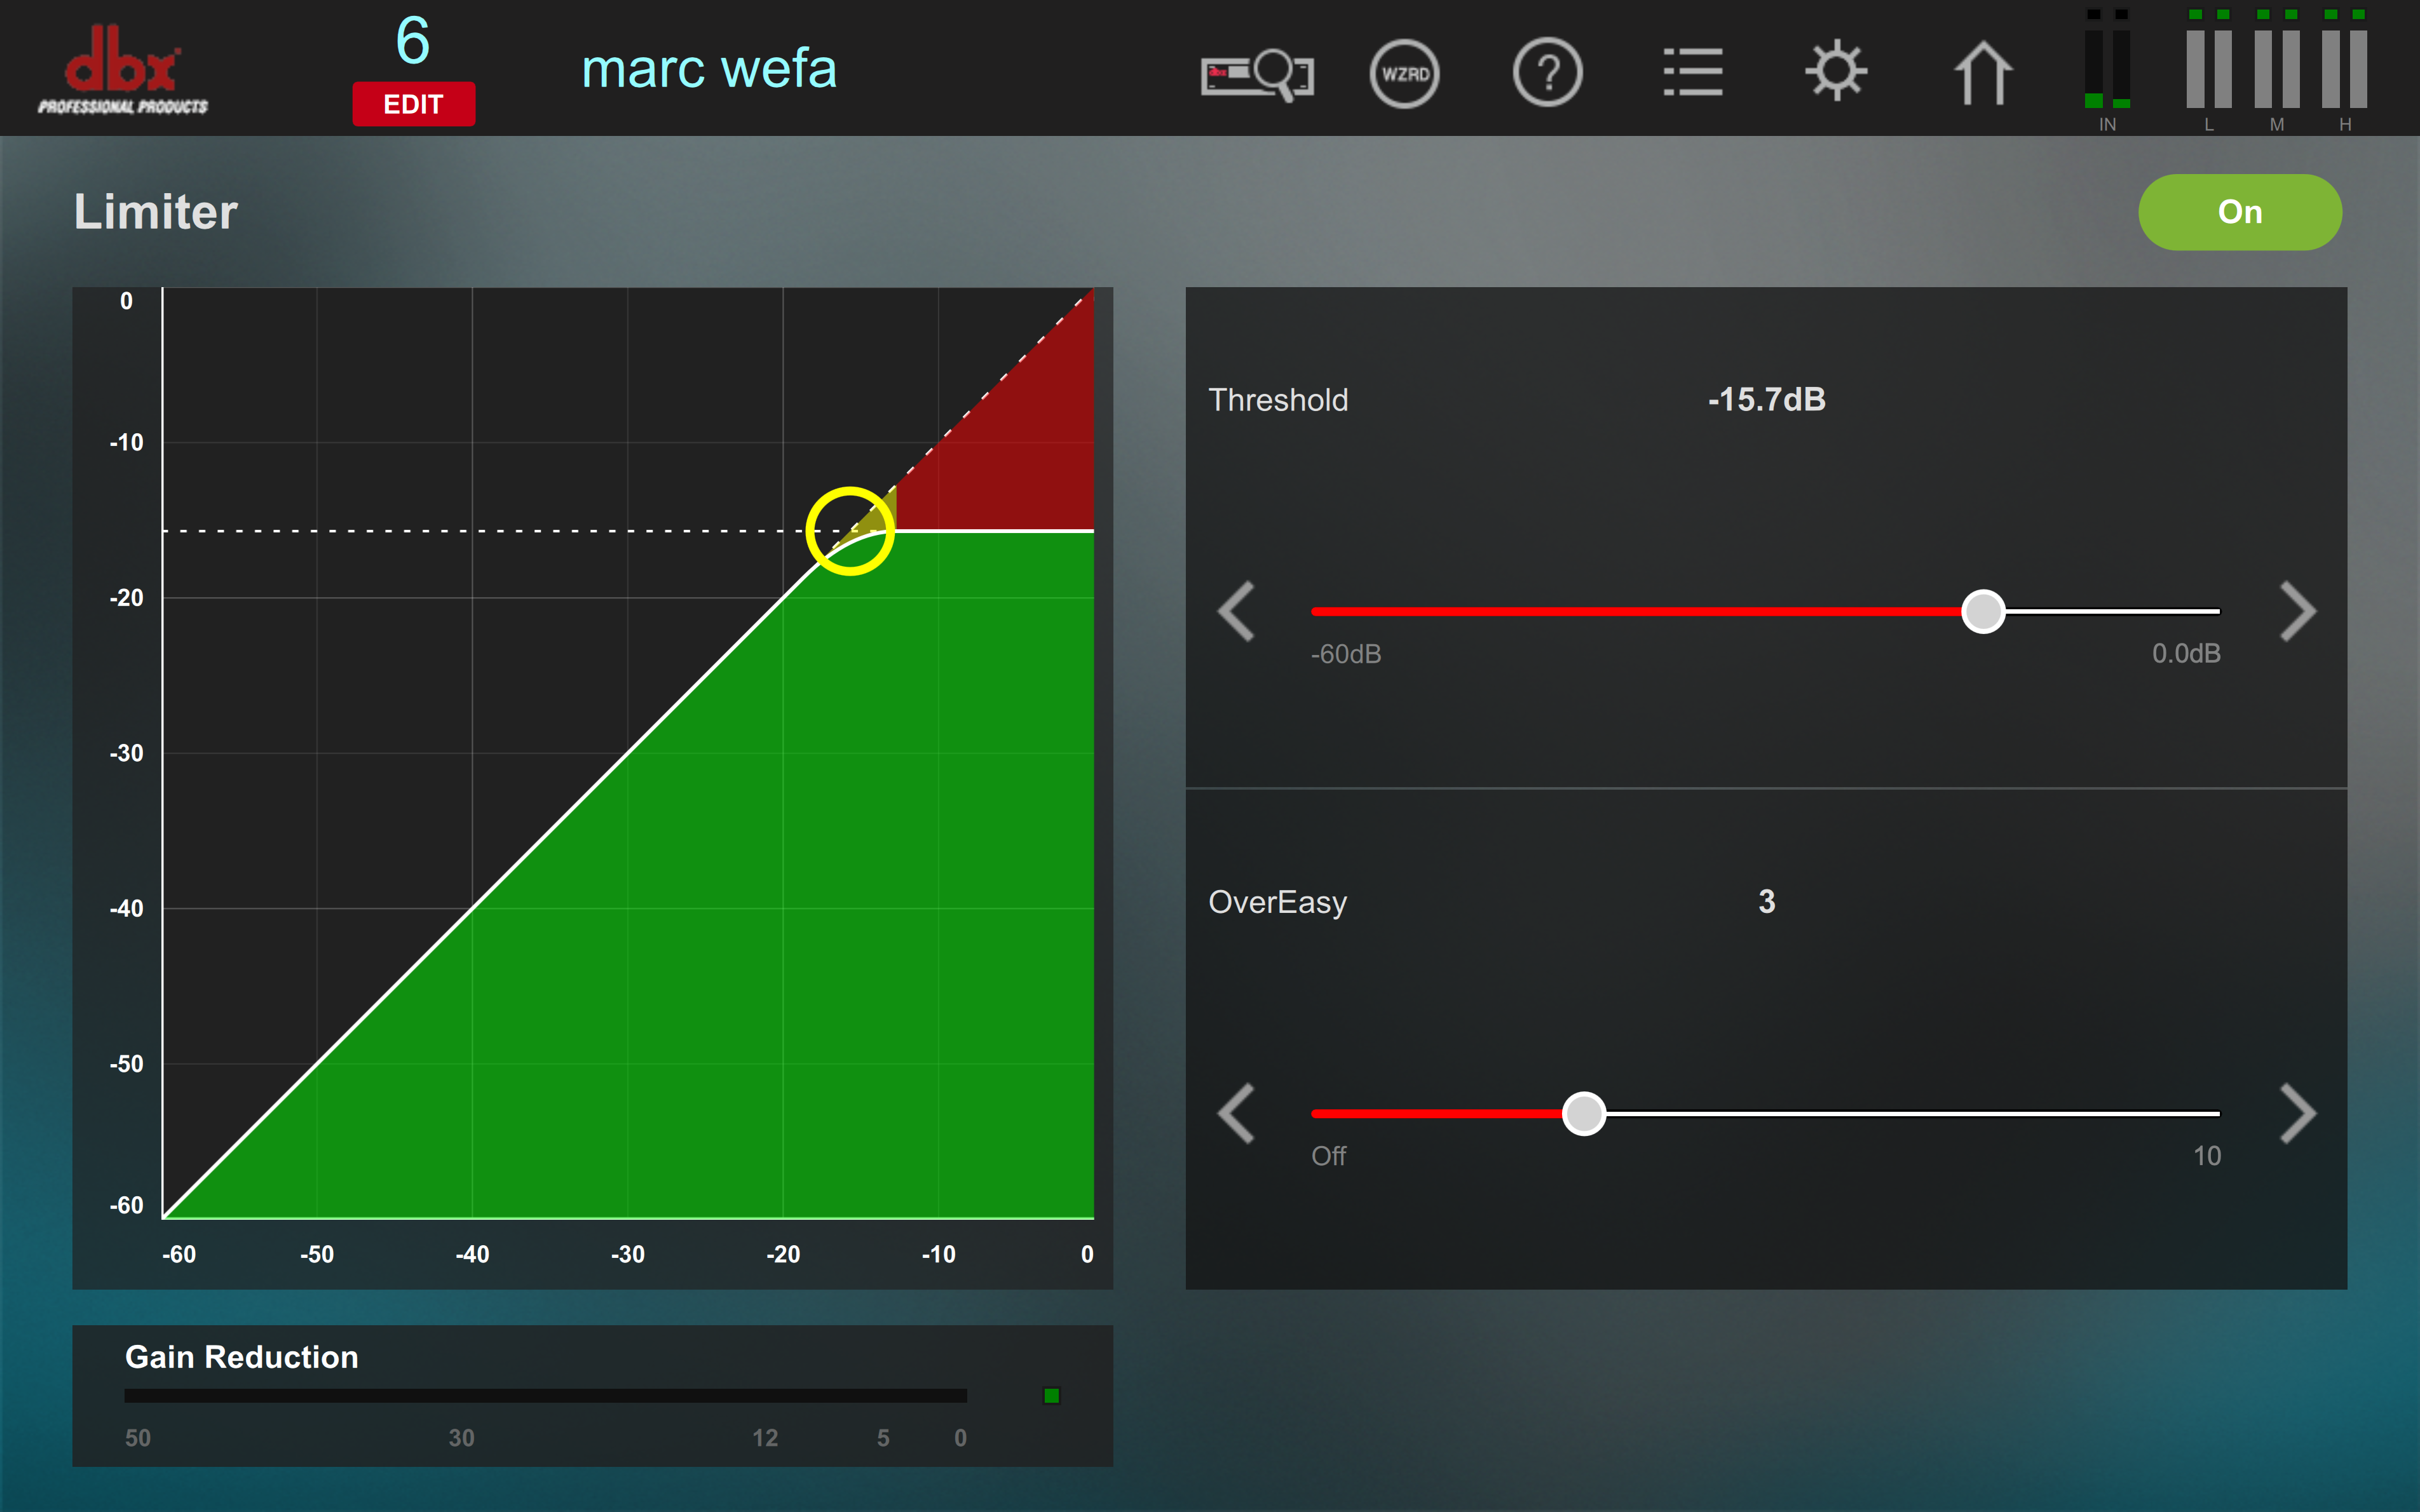Click the OverEasy slider handle
The height and width of the screenshot is (1512, 2420).
point(1584,1113)
